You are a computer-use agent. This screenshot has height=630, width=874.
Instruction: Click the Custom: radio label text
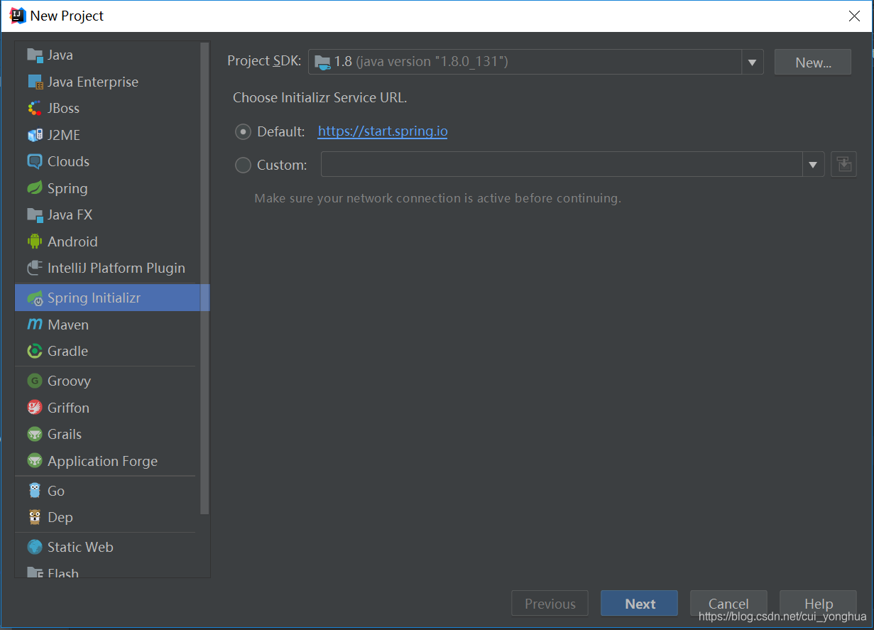(282, 165)
